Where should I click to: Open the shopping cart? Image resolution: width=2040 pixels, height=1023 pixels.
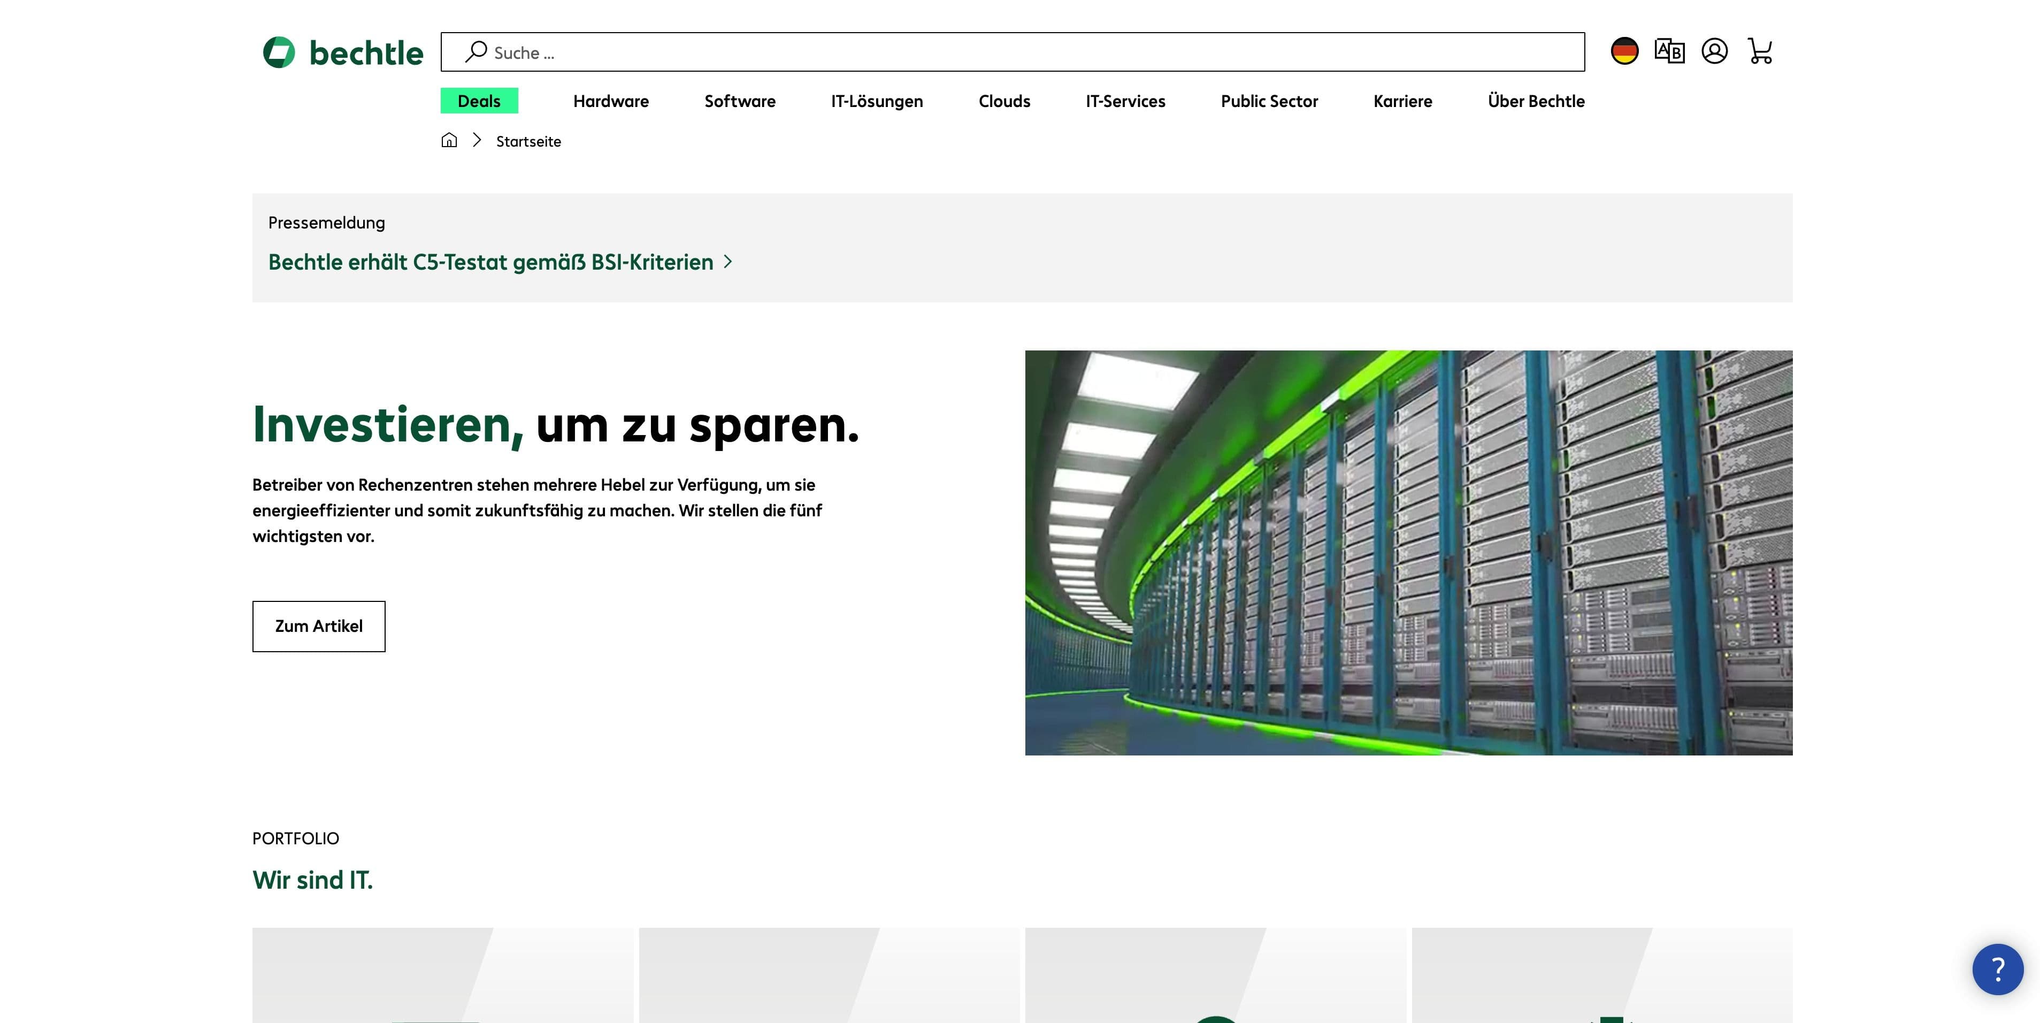click(1760, 51)
